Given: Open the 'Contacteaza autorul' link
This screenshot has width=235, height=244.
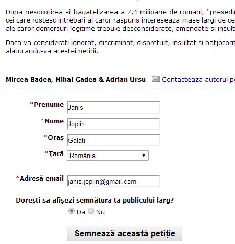Looking at the screenshot, I should 198,80.
